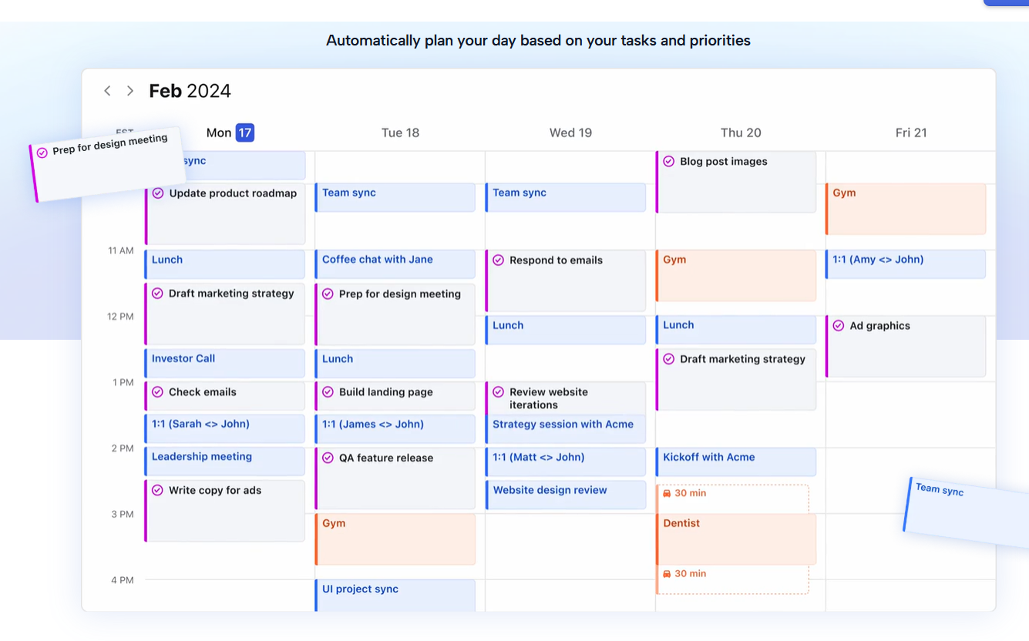Mark Update product roadmap task complete
This screenshot has height=641, width=1029.
point(158,193)
